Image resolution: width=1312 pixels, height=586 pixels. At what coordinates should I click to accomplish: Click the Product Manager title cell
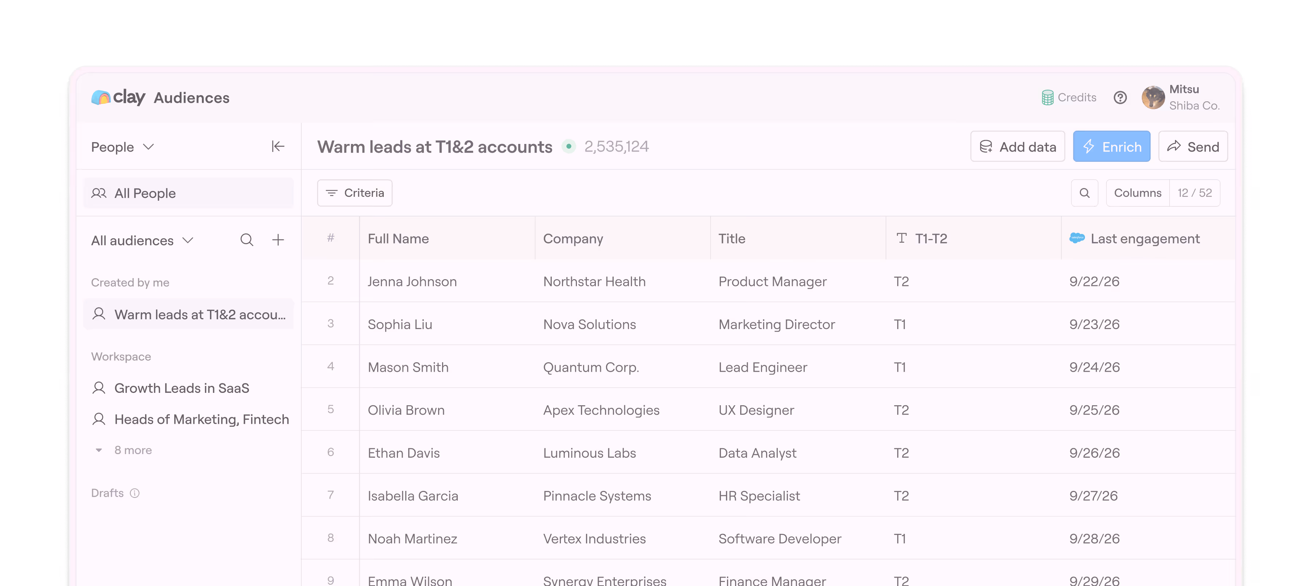pos(798,281)
